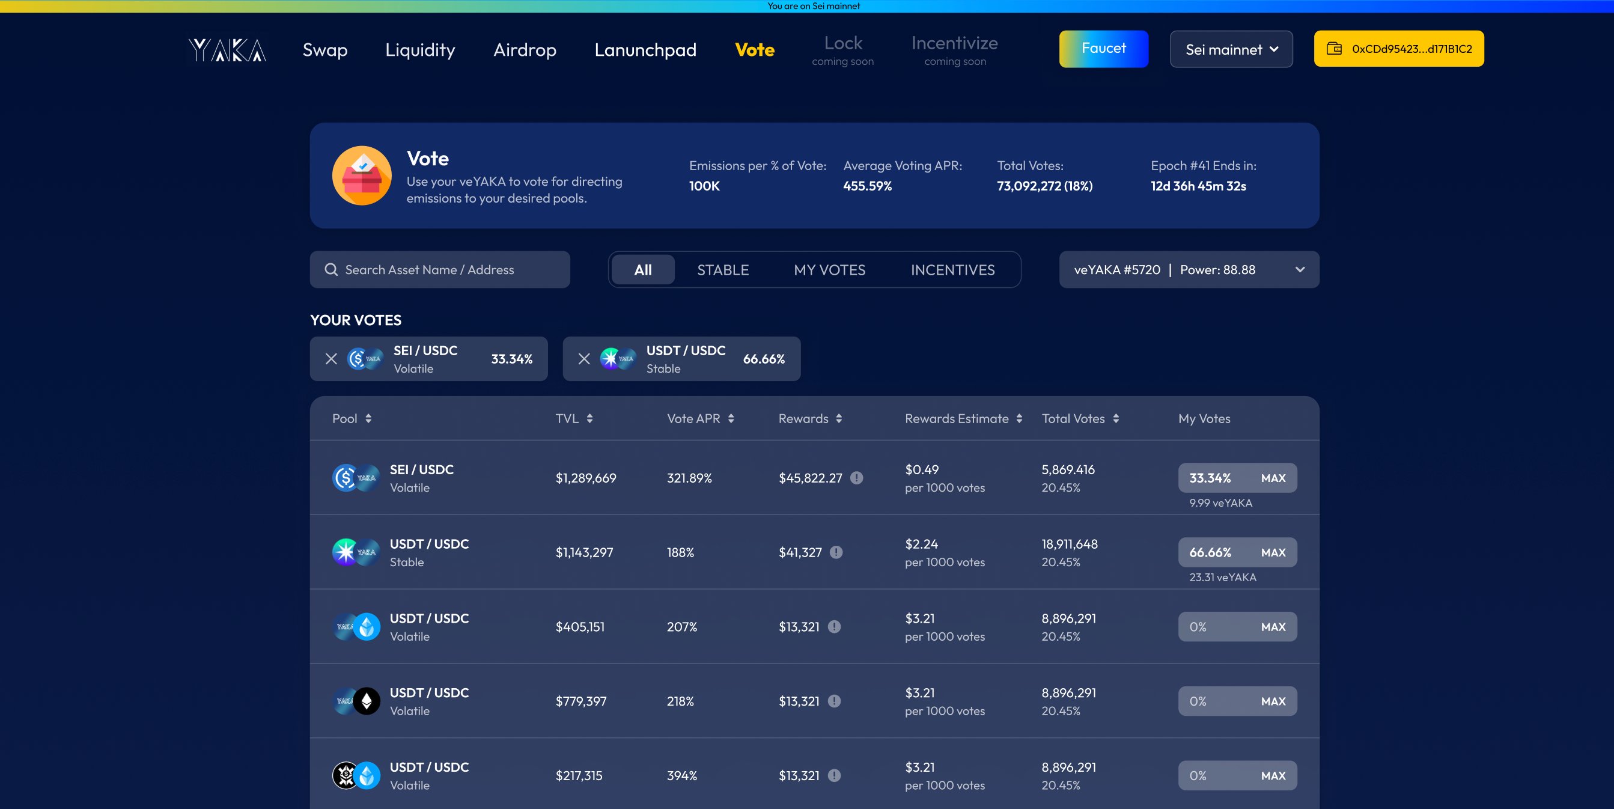Viewport: 1614px width, 809px height.
Task: Click USDT/USDC token icon in Your Votes
Action: point(618,358)
